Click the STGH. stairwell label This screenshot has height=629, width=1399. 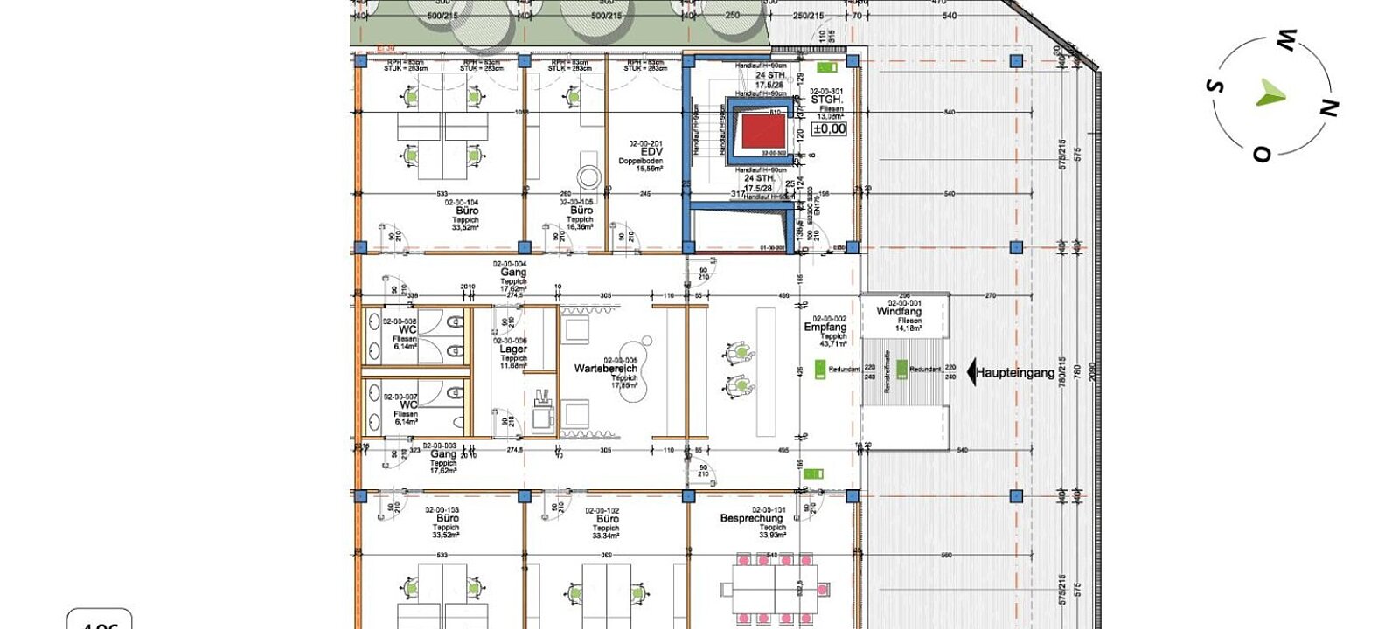826,100
